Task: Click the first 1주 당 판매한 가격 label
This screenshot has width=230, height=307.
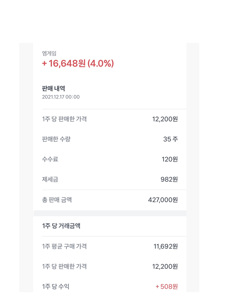Action: (x=64, y=119)
